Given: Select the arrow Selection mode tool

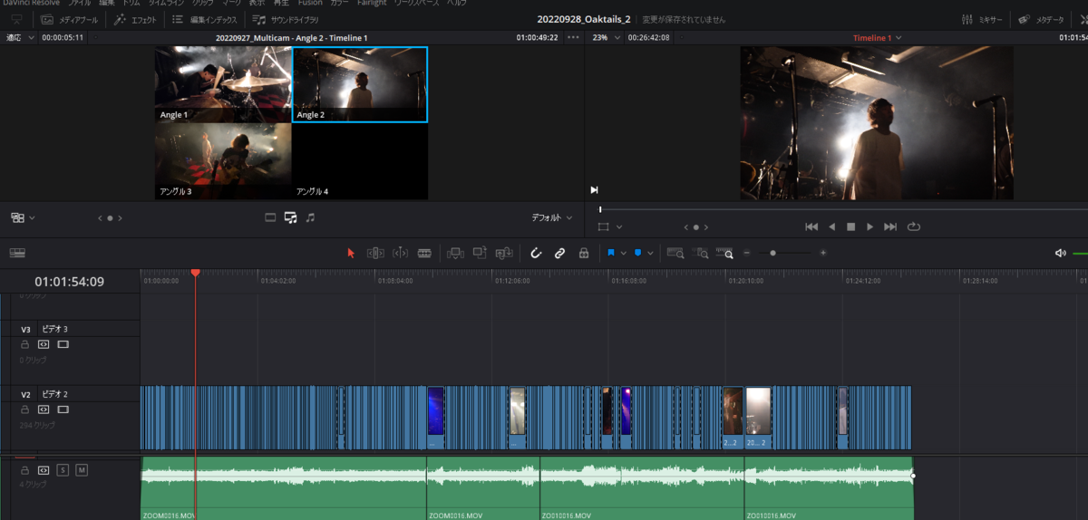Looking at the screenshot, I should [x=351, y=254].
